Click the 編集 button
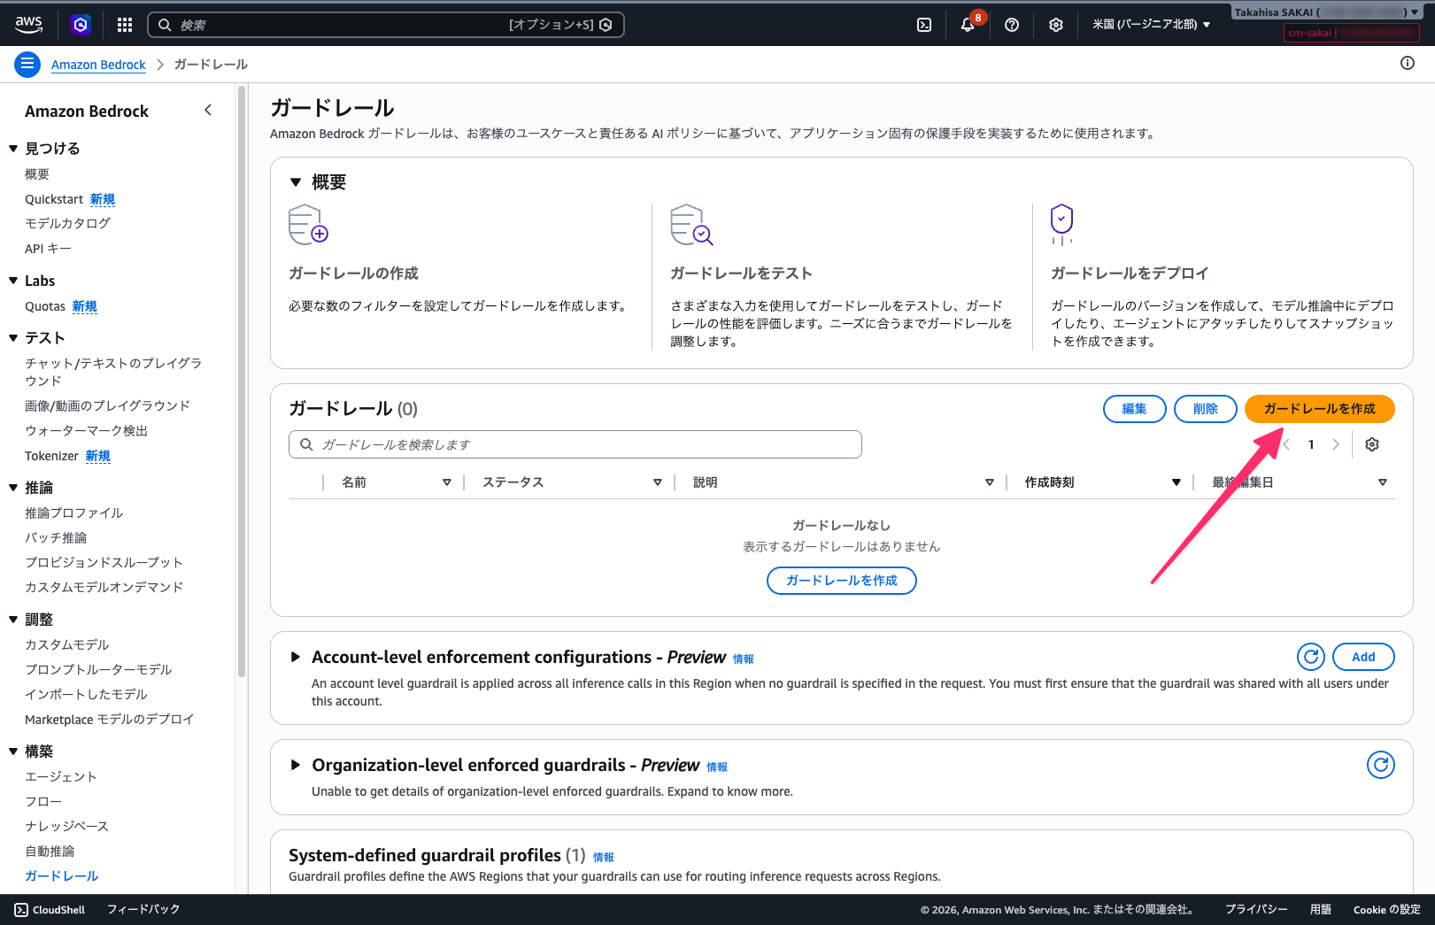 tap(1134, 408)
